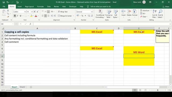Click the AutoSum button

pos(145,11)
